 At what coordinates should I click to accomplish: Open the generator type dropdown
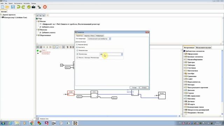coord(110,39)
